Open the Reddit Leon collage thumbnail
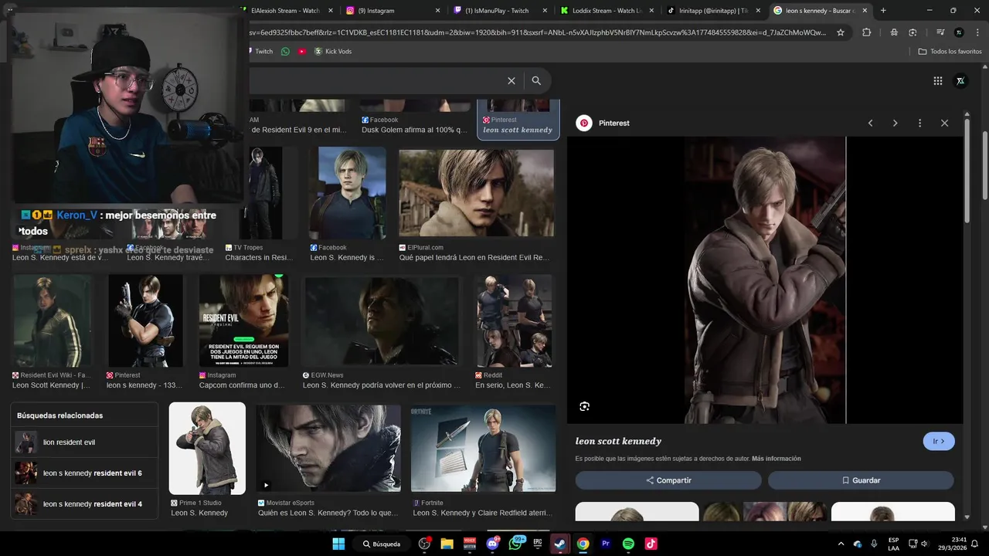This screenshot has width=989, height=556. [514, 321]
